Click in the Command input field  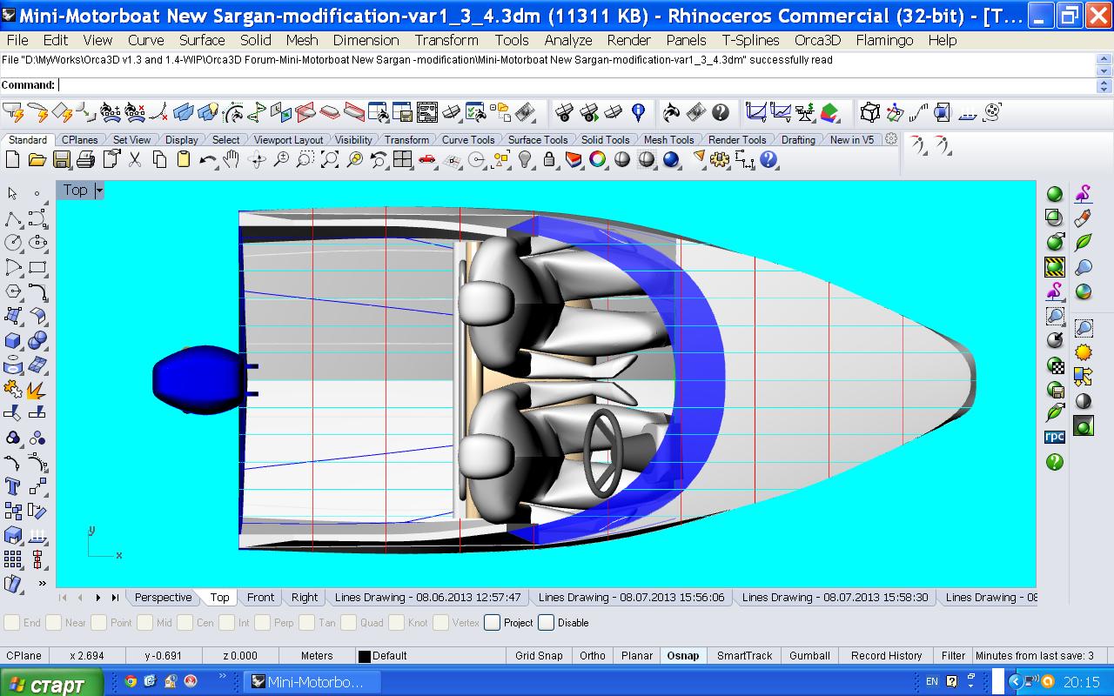pos(574,85)
